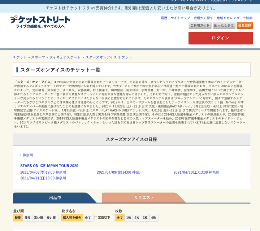Select the 神奈川 region link
The width and height of the screenshot is (260, 231).
[28, 155]
